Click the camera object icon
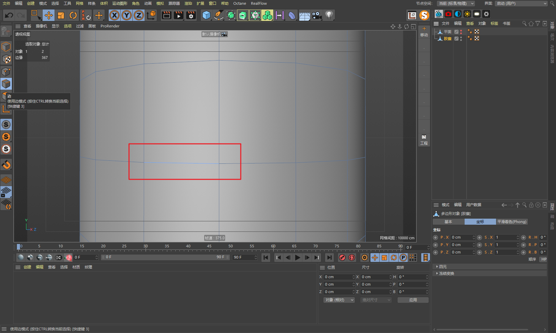The height and width of the screenshot is (333, 556). [317, 15]
